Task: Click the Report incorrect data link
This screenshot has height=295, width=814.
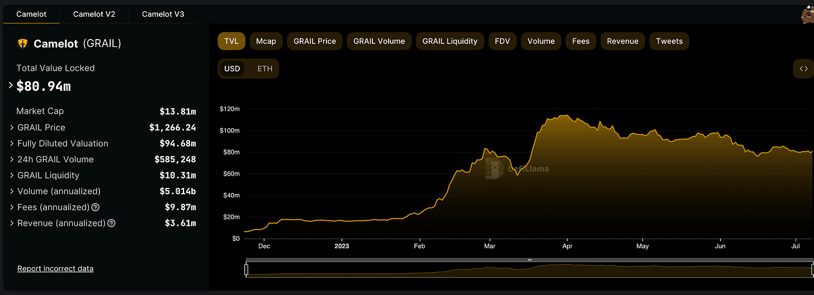Action: [55, 269]
